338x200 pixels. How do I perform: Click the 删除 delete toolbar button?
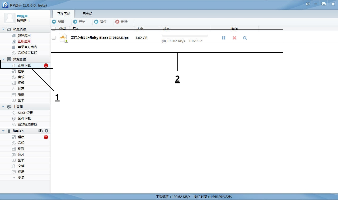[121, 22]
